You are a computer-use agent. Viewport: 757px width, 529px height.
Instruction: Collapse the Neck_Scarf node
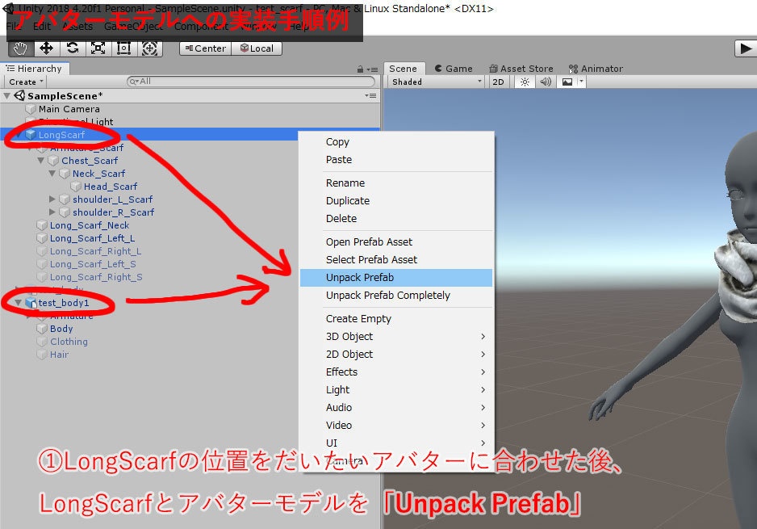click(x=52, y=174)
